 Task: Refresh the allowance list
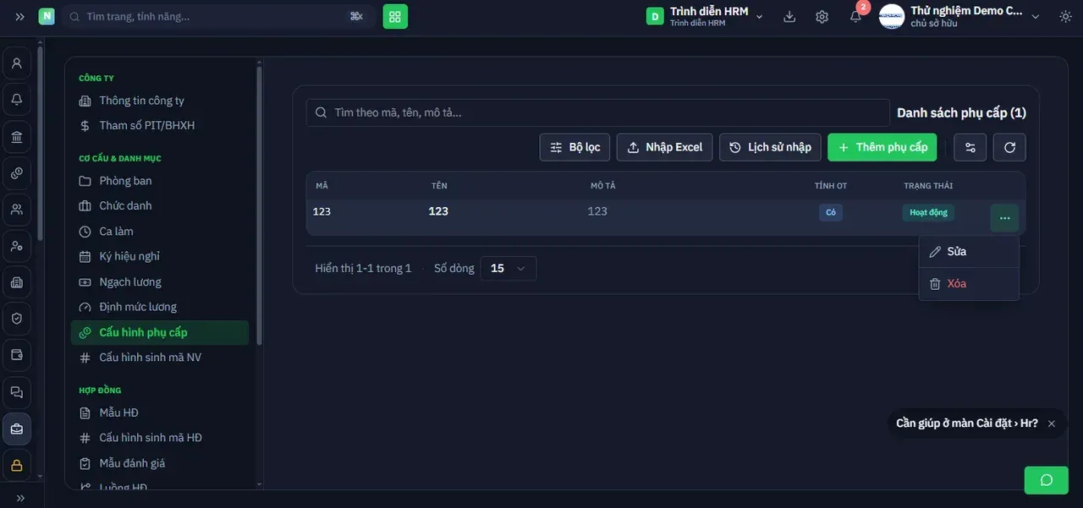pos(1009,147)
